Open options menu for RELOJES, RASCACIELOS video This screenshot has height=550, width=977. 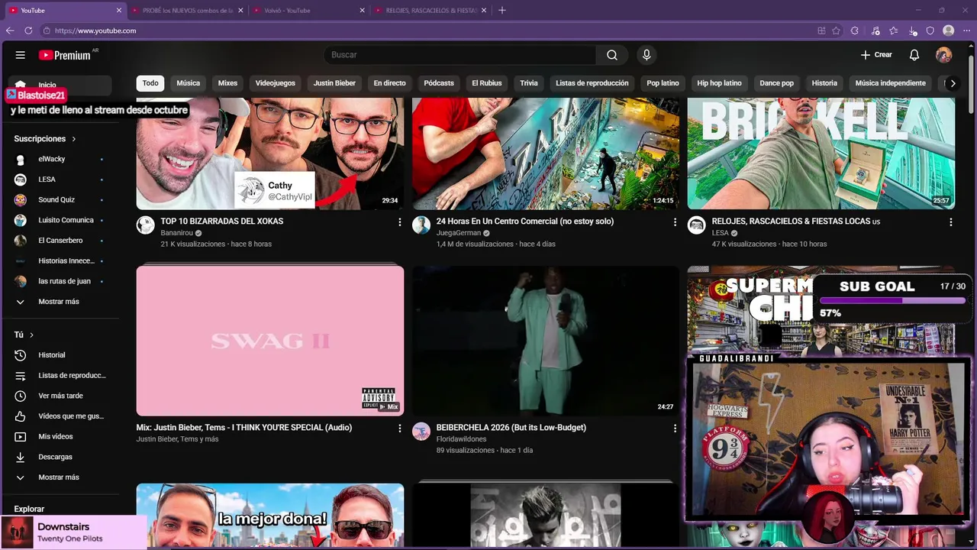tap(950, 222)
